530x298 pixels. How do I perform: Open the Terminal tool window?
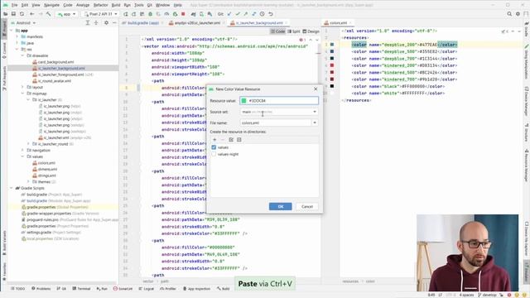pos(81,289)
